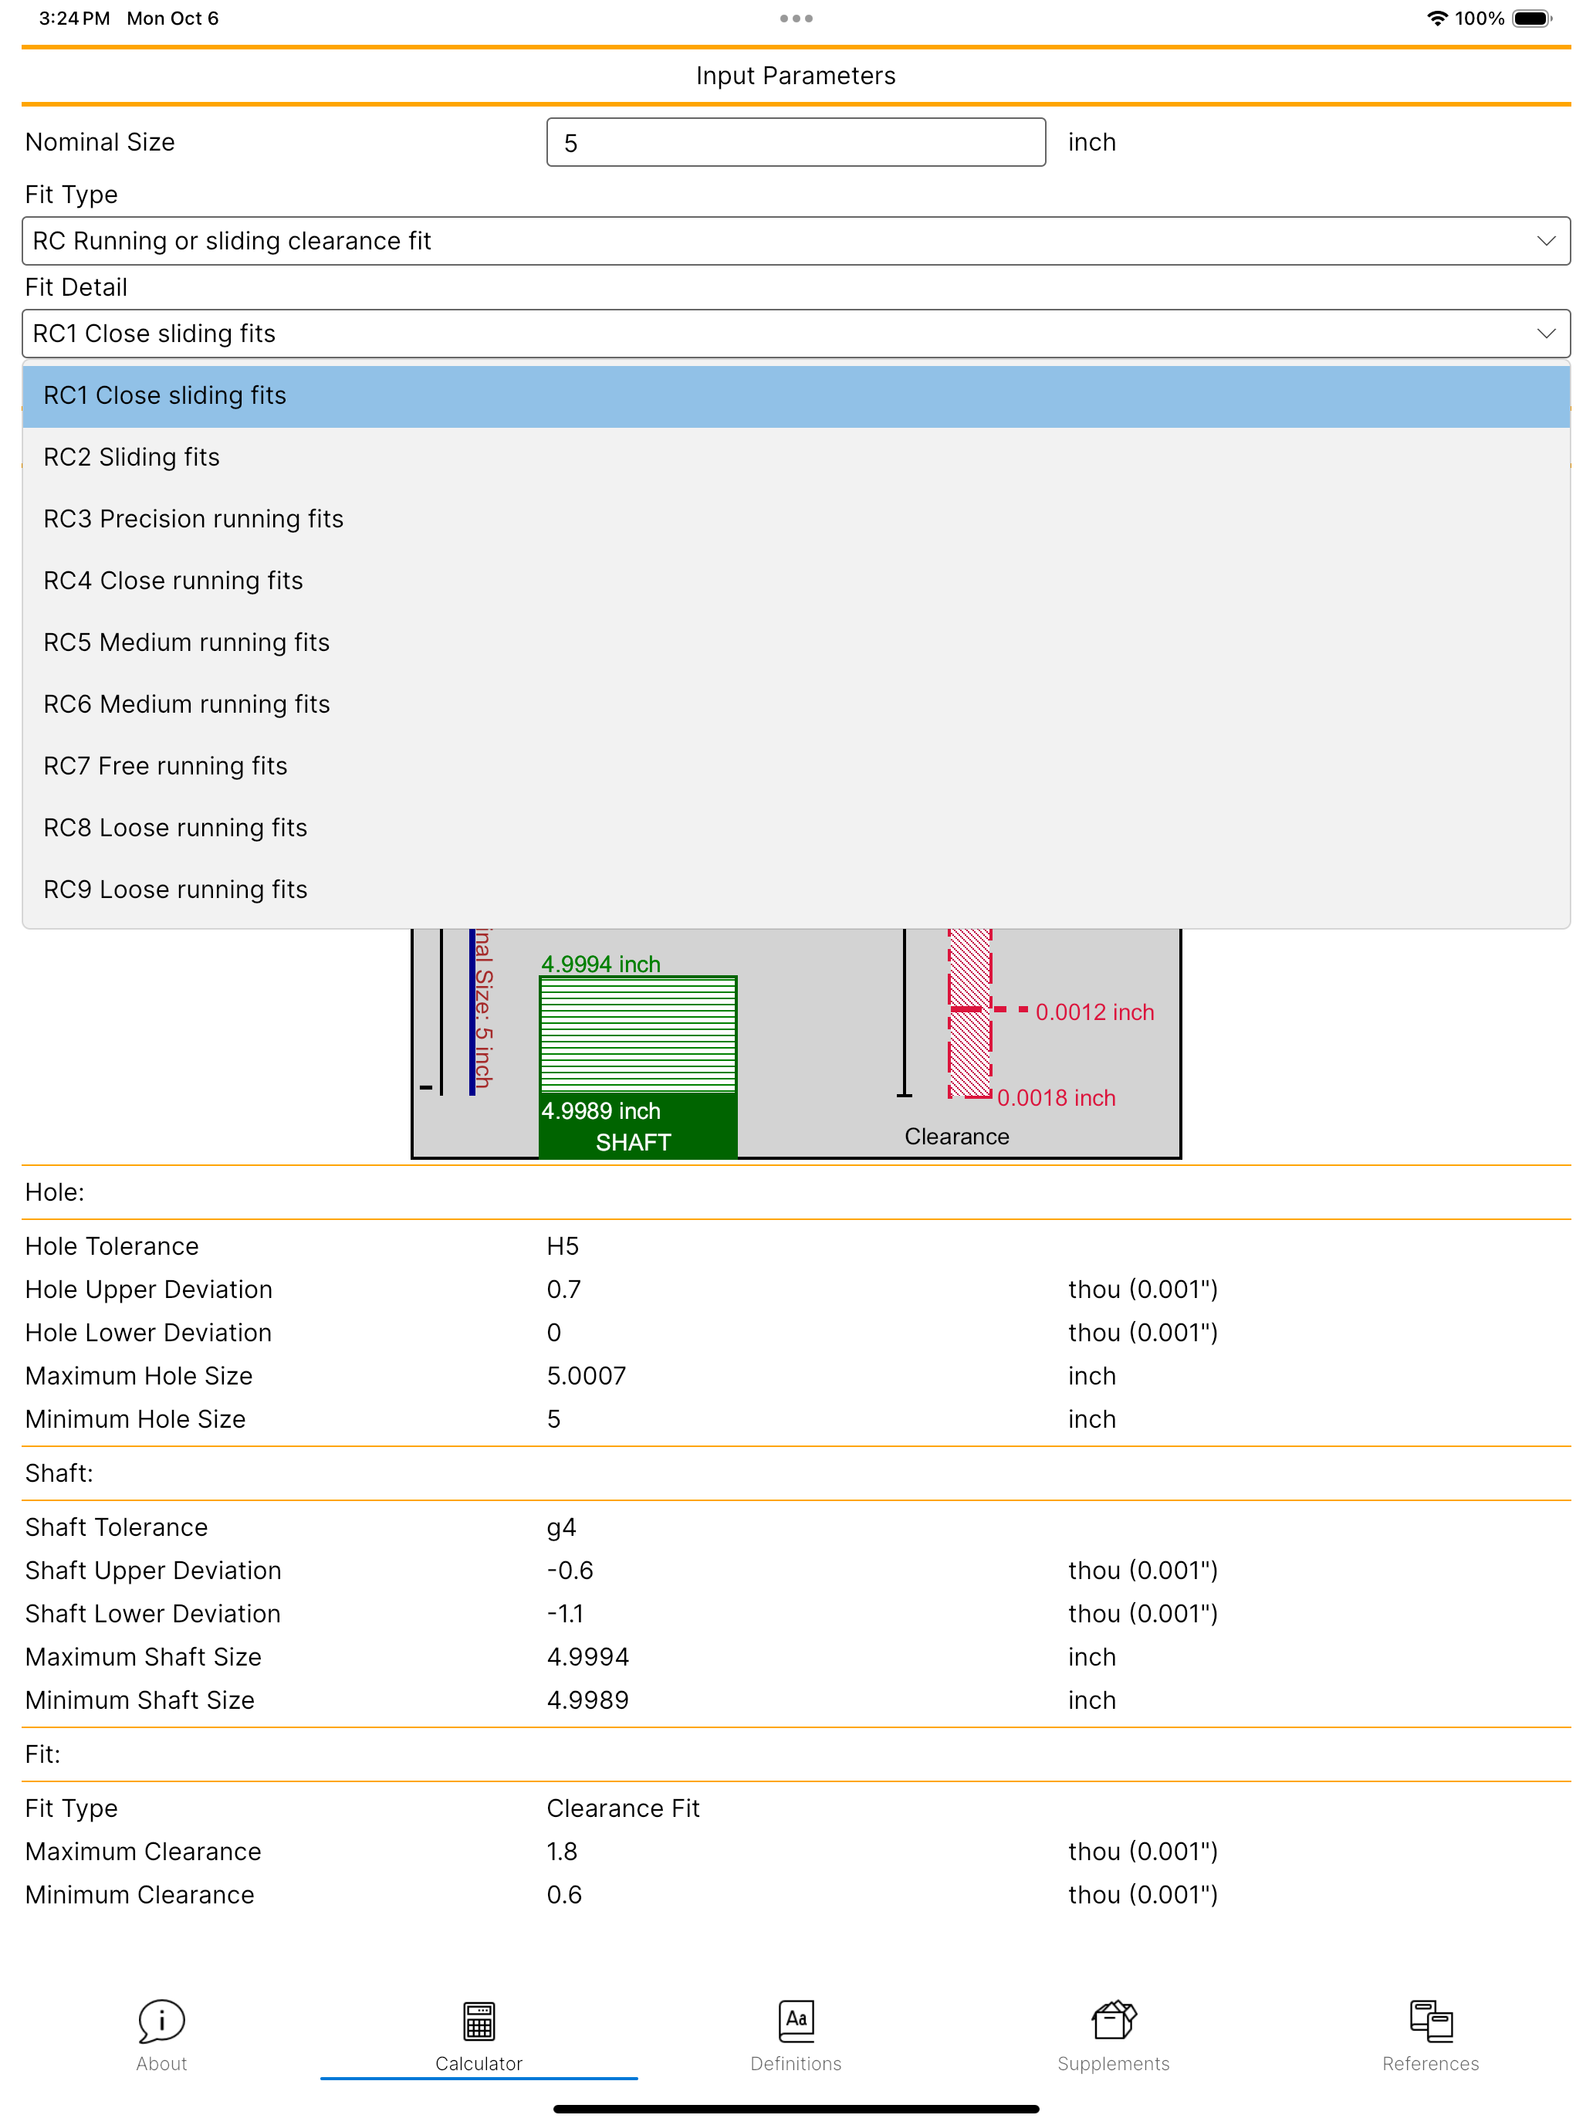Pick RC5 Medium running fits

(796, 642)
